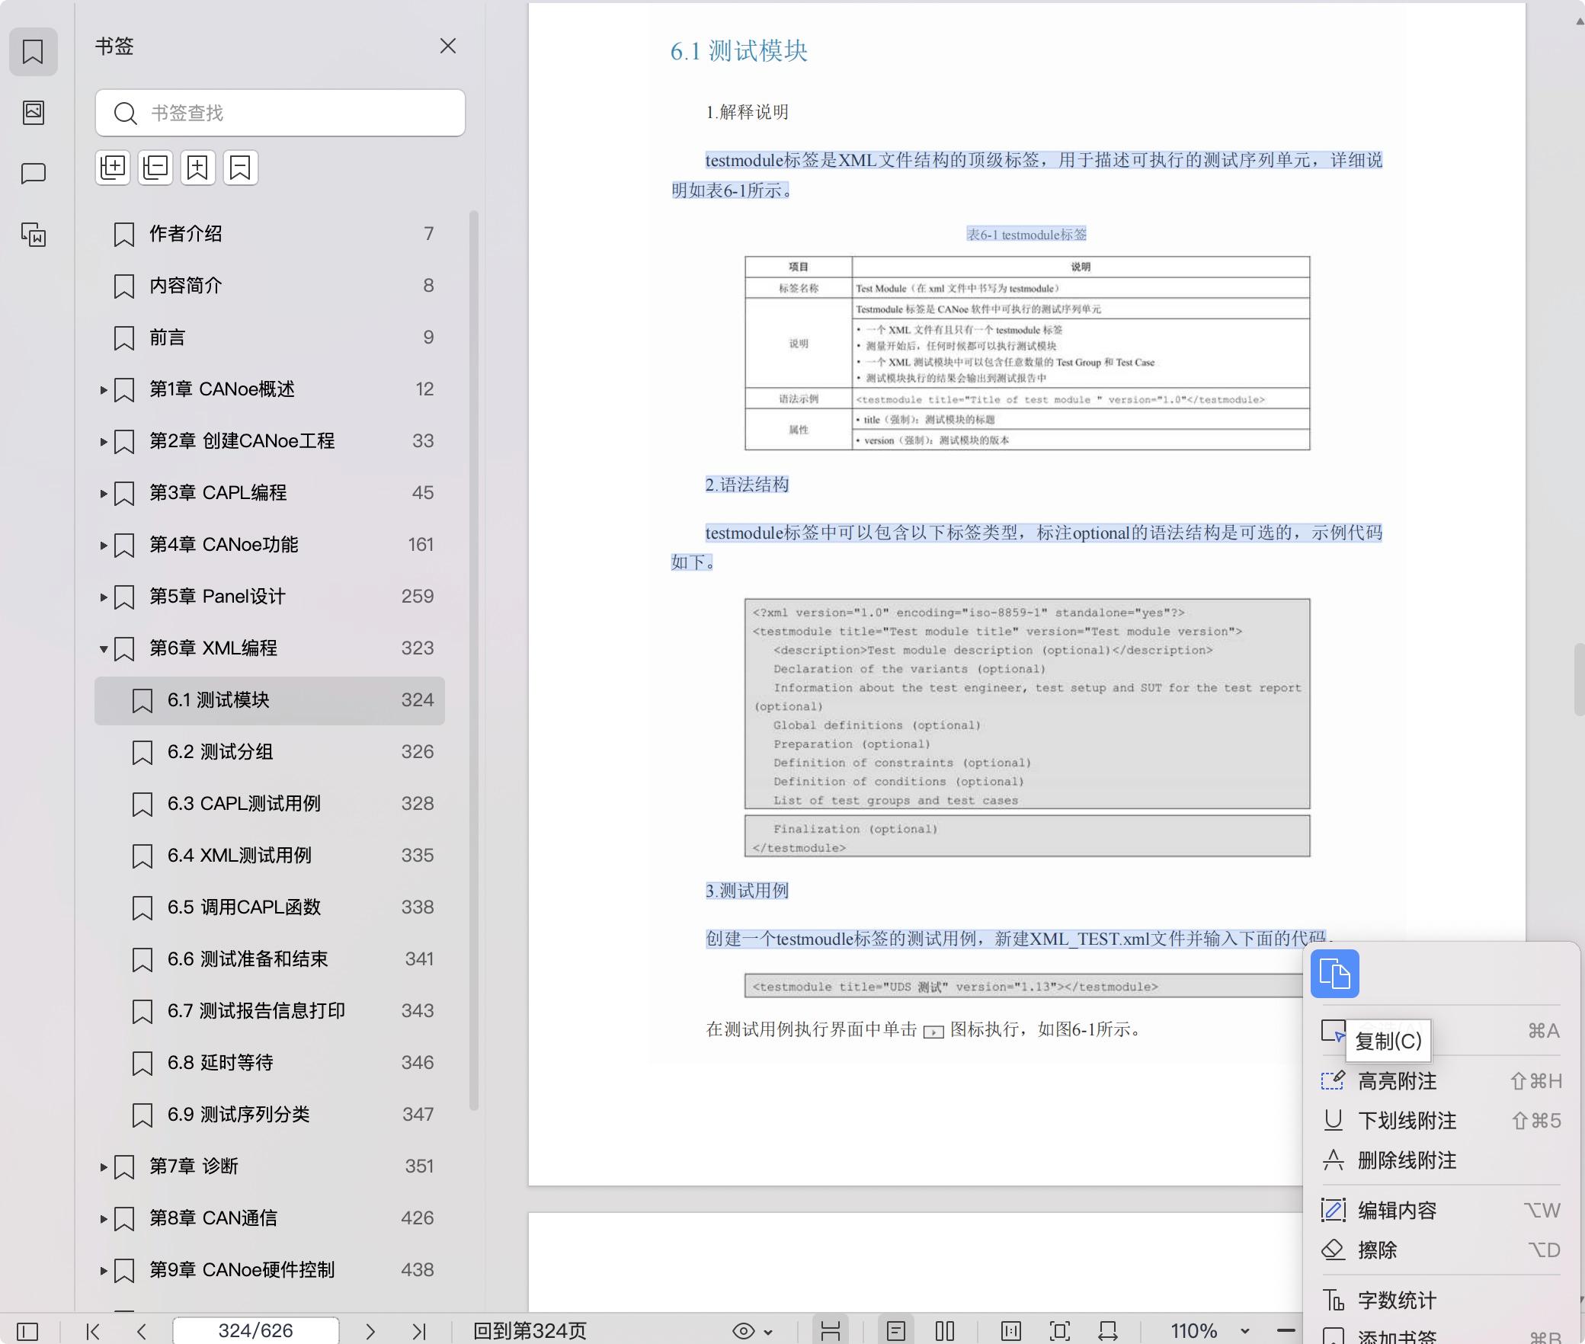Choose 复制(C) from the context menu

(x=1388, y=1042)
